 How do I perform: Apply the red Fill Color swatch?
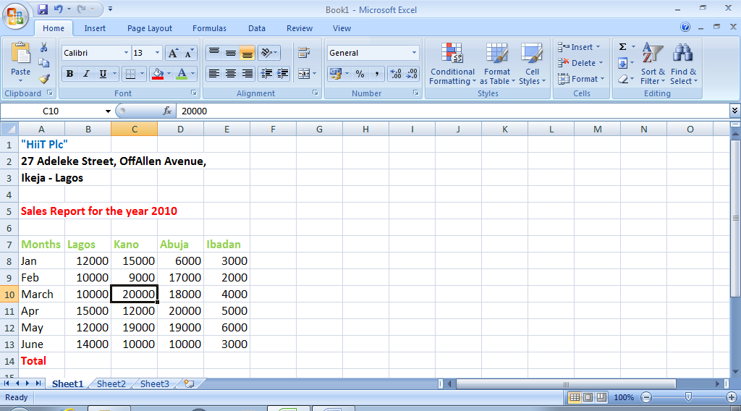tap(158, 74)
